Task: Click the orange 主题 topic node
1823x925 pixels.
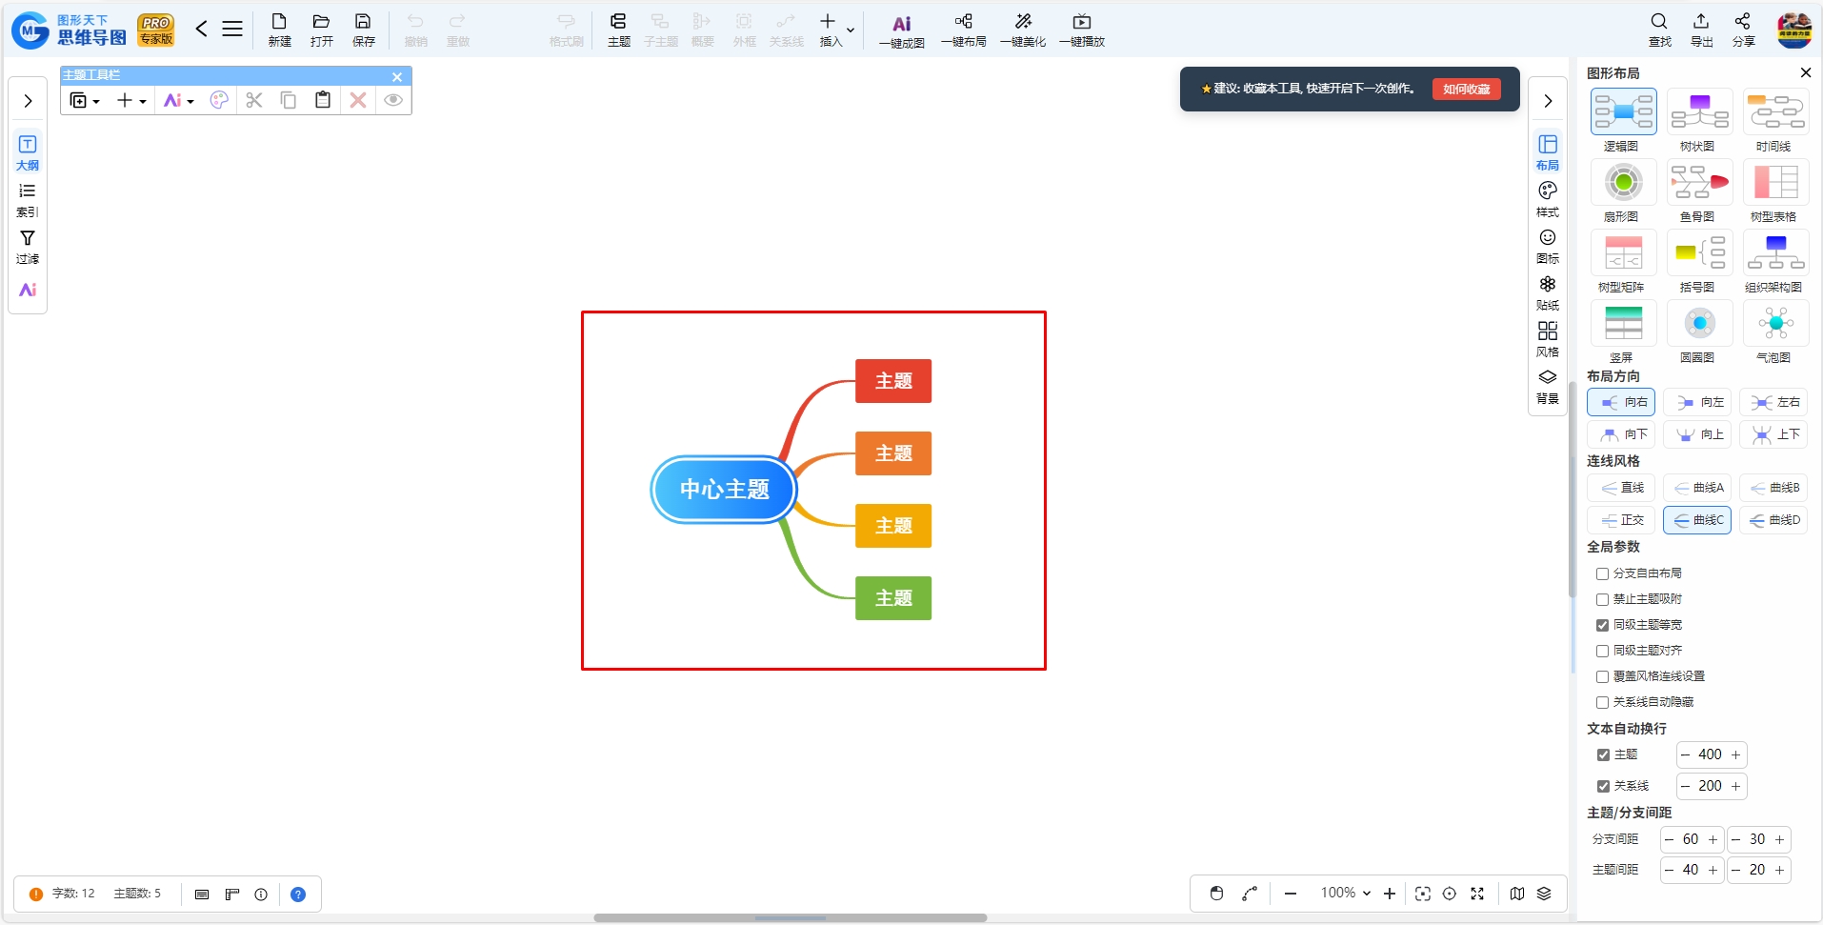Action: click(x=893, y=453)
